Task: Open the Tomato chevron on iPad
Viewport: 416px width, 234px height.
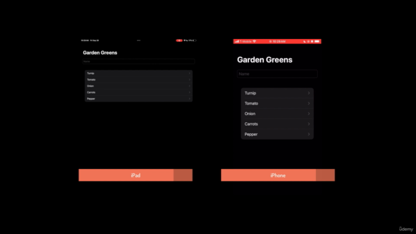Action: [x=189, y=79]
